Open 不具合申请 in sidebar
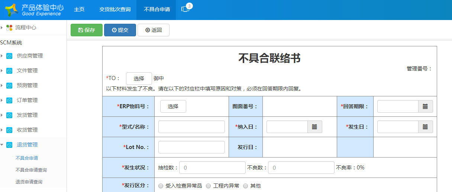The height and width of the screenshot is (192, 452). 27,158
